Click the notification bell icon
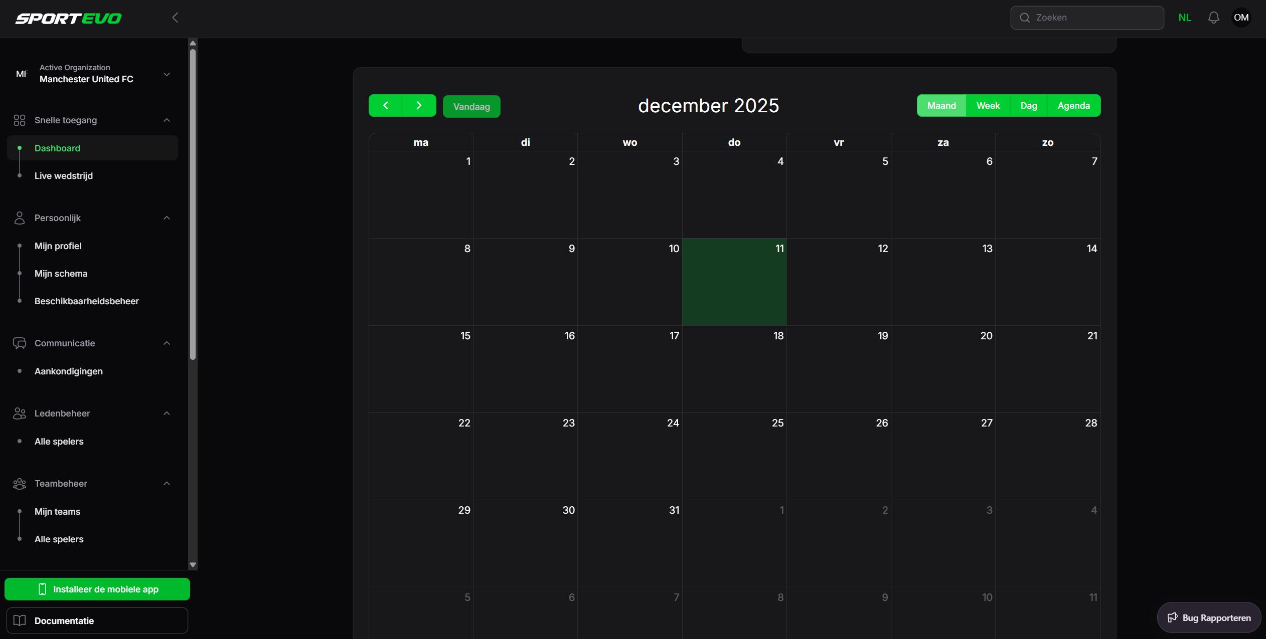This screenshot has height=639, width=1266. click(1213, 17)
